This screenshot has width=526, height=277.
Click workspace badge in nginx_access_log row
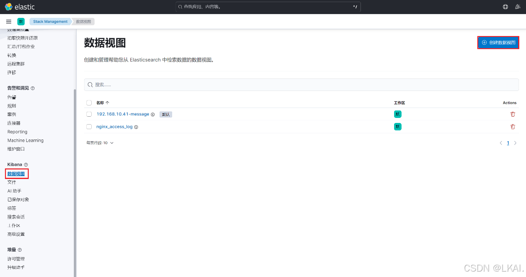tap(398, 127)
